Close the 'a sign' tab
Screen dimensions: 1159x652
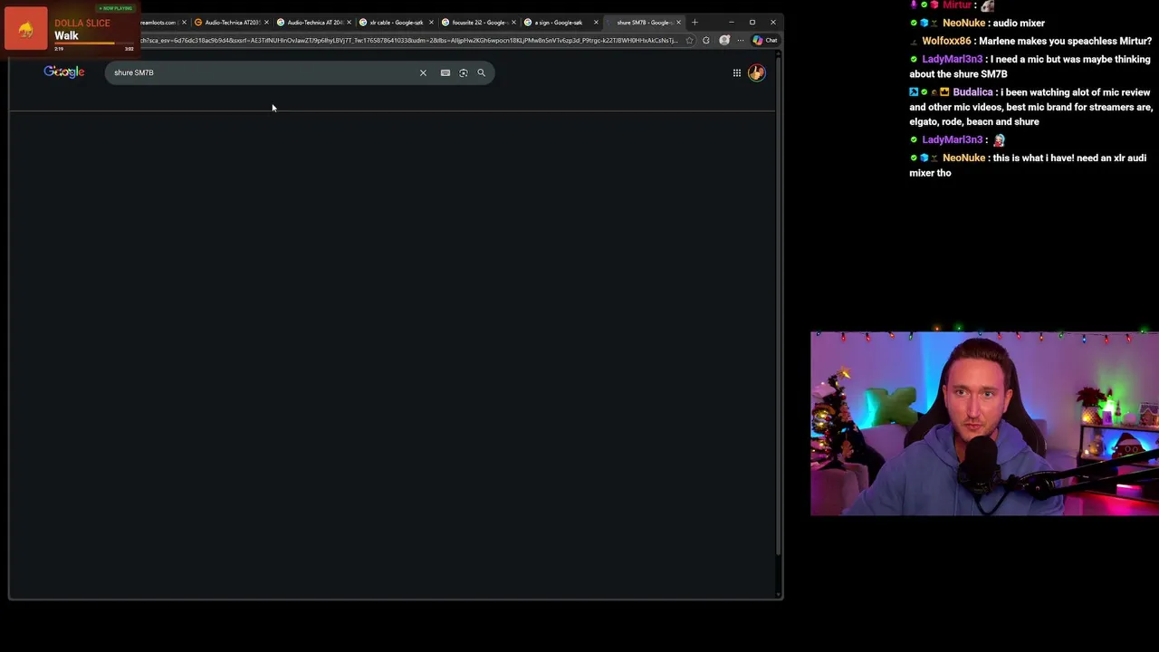coord(596,22)
